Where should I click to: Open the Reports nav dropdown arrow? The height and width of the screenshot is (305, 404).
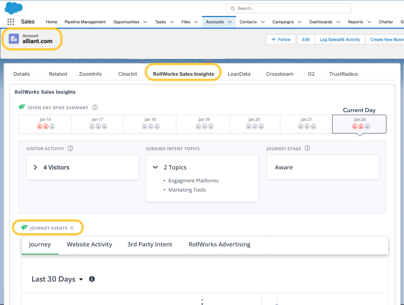point(369,22)
